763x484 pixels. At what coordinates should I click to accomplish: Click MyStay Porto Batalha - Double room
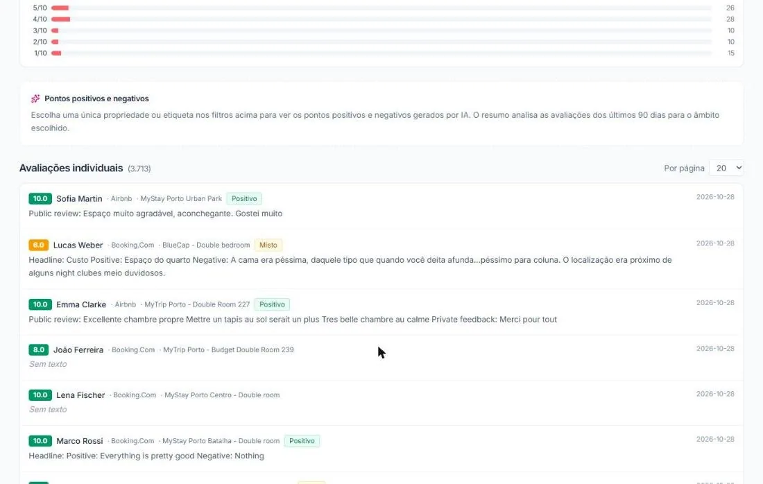pyautogui.click(x=221, y=441)
